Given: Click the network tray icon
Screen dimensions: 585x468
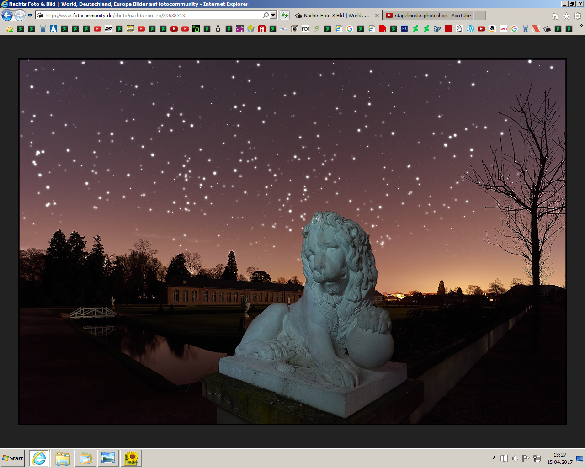Looking at the screenshot, I should click(x=537, y=458).
